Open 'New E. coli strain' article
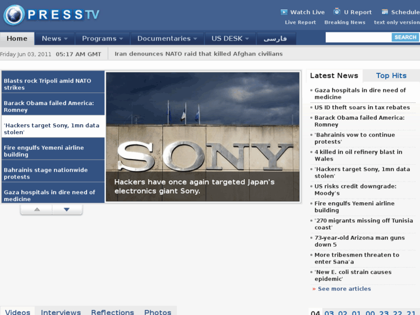Image resolution: width=420 pixels, height=315 pixels. (353, 276)
